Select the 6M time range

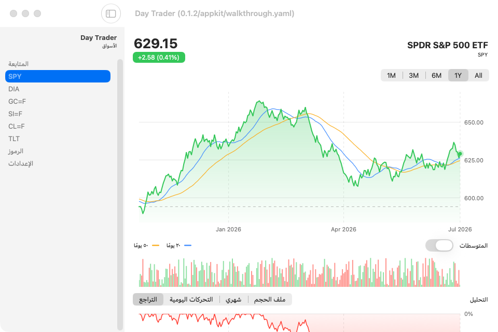tap(436, 75)
